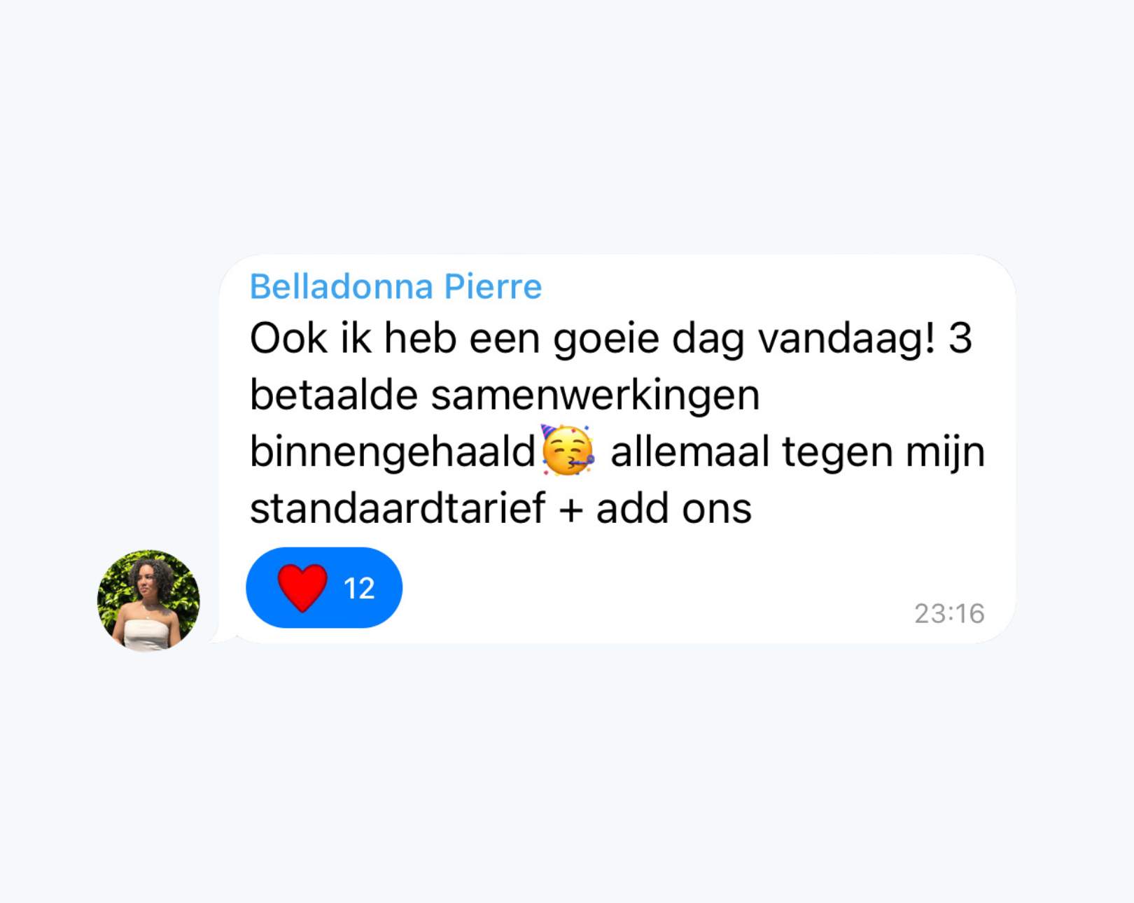Image resolution: width=1134 pixels, height=903 pixels.
Task: Open sender name Belladonna Pierre
Action: pos(395,286)
